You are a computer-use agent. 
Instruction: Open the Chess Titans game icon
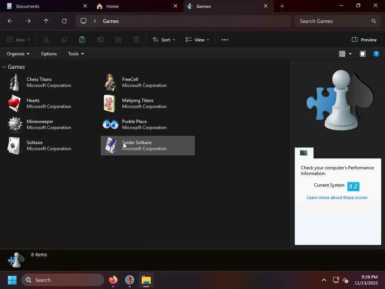pos(15,82)
